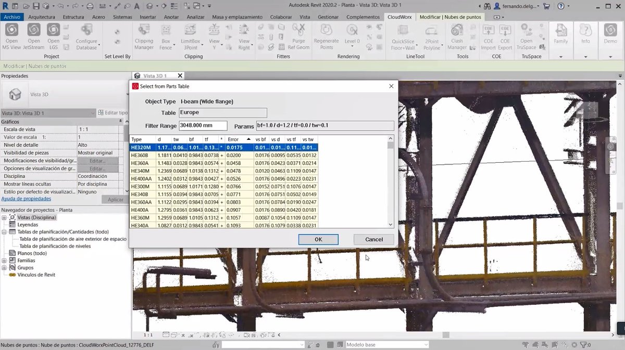Click the Filter Range input field
Viewport: 625px width, 350px height.
click(x=203, y=126)
